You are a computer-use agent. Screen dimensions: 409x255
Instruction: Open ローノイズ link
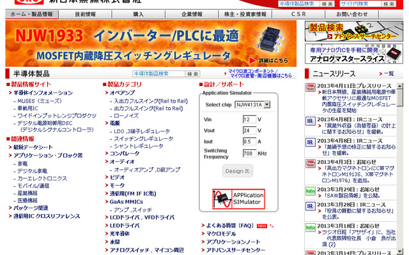pos(126,116)
